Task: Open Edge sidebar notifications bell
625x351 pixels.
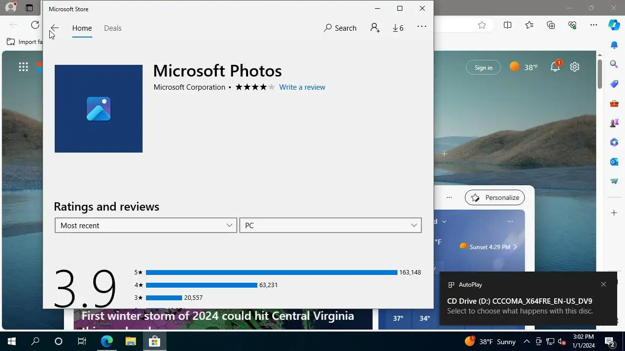Action: pos(614,45)
